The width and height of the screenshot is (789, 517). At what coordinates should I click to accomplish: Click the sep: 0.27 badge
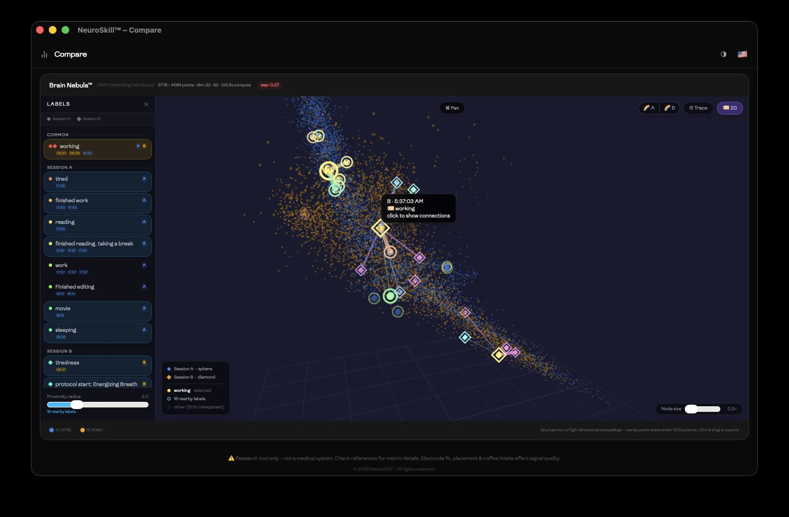[270, 85]
